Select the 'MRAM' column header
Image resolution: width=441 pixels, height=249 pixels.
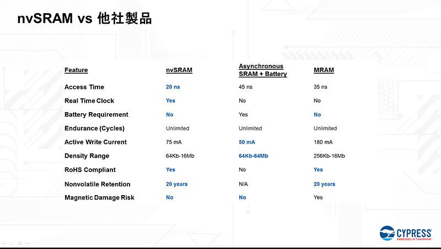point(324,70)
